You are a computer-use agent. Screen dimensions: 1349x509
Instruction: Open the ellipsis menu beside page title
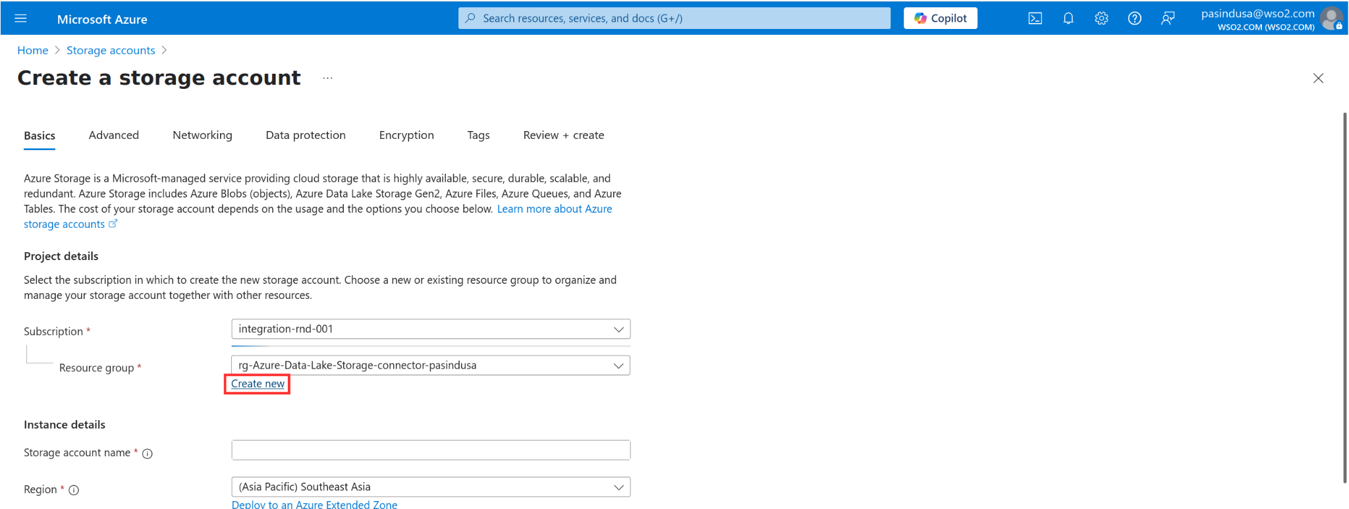(x=327, y=78)
